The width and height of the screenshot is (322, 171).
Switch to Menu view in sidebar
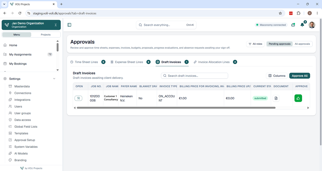click(x=17, y=35)
